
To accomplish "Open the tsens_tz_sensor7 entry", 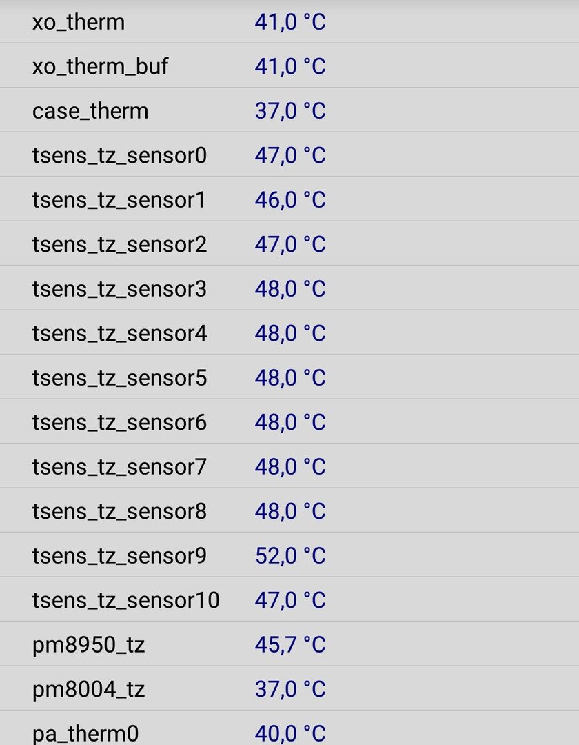I will click(x=289, y=466).
